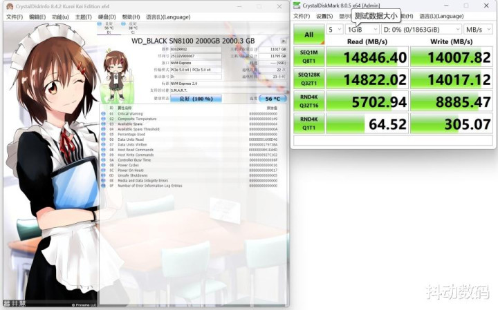Click the CrystalDiskInfo title bar app icon
The image size is (498, 310).
click(10, 6)
